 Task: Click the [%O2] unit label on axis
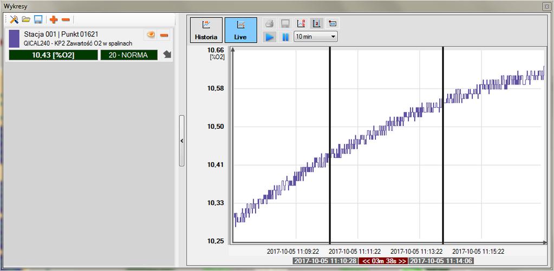(x=217, y=56)
